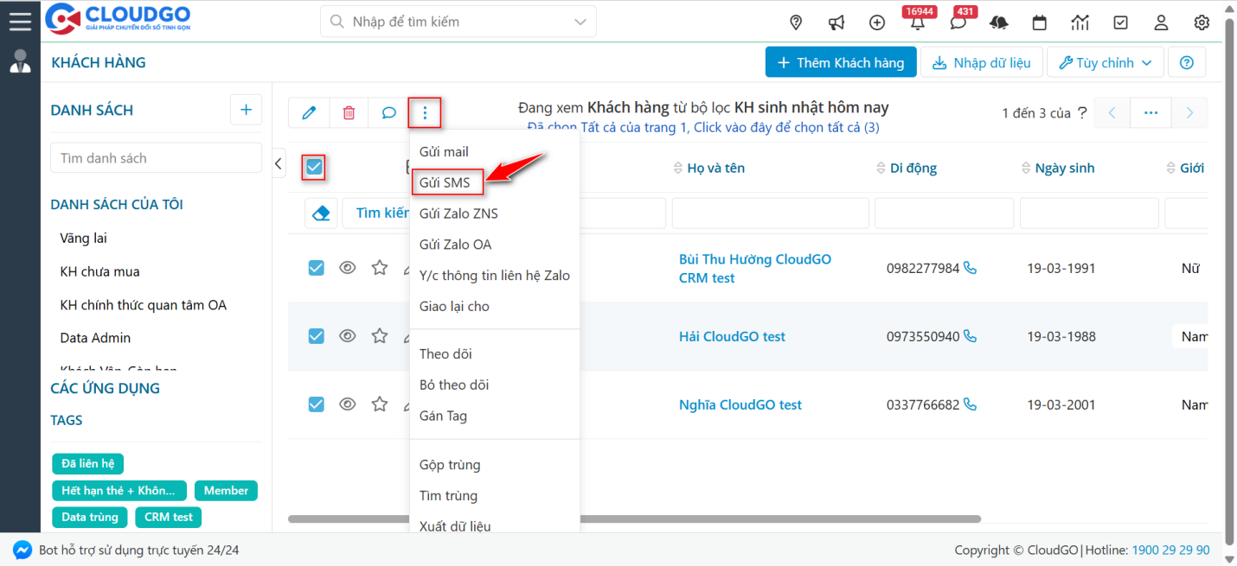This screenshot has width=1237, height=566.
Task: Open the notification bell showing 16944
Action: tap(917, 22)
